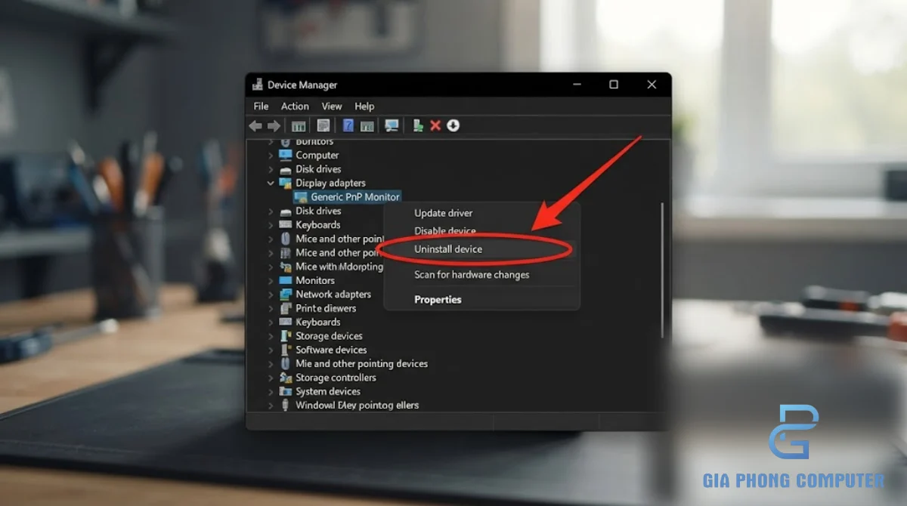Expand the Storage controllers node

(271, 378)
